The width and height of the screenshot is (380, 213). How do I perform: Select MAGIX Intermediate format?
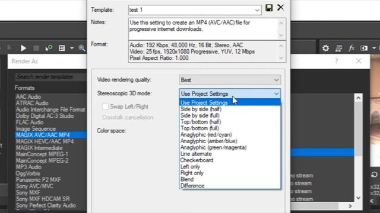coord(39,148)
